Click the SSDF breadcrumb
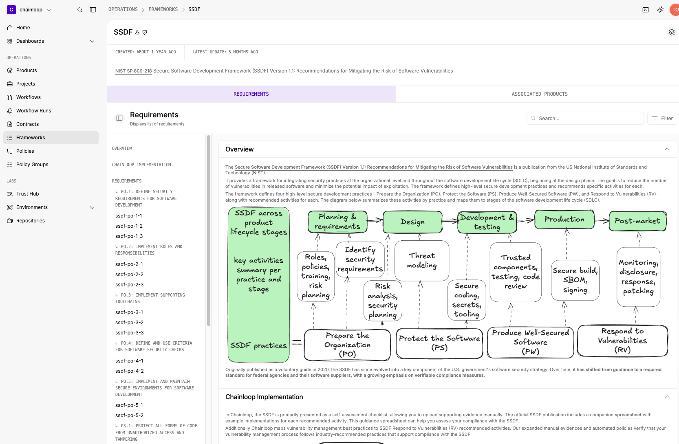The width and height of the screenshot is (679, 444). coord(194,9)
